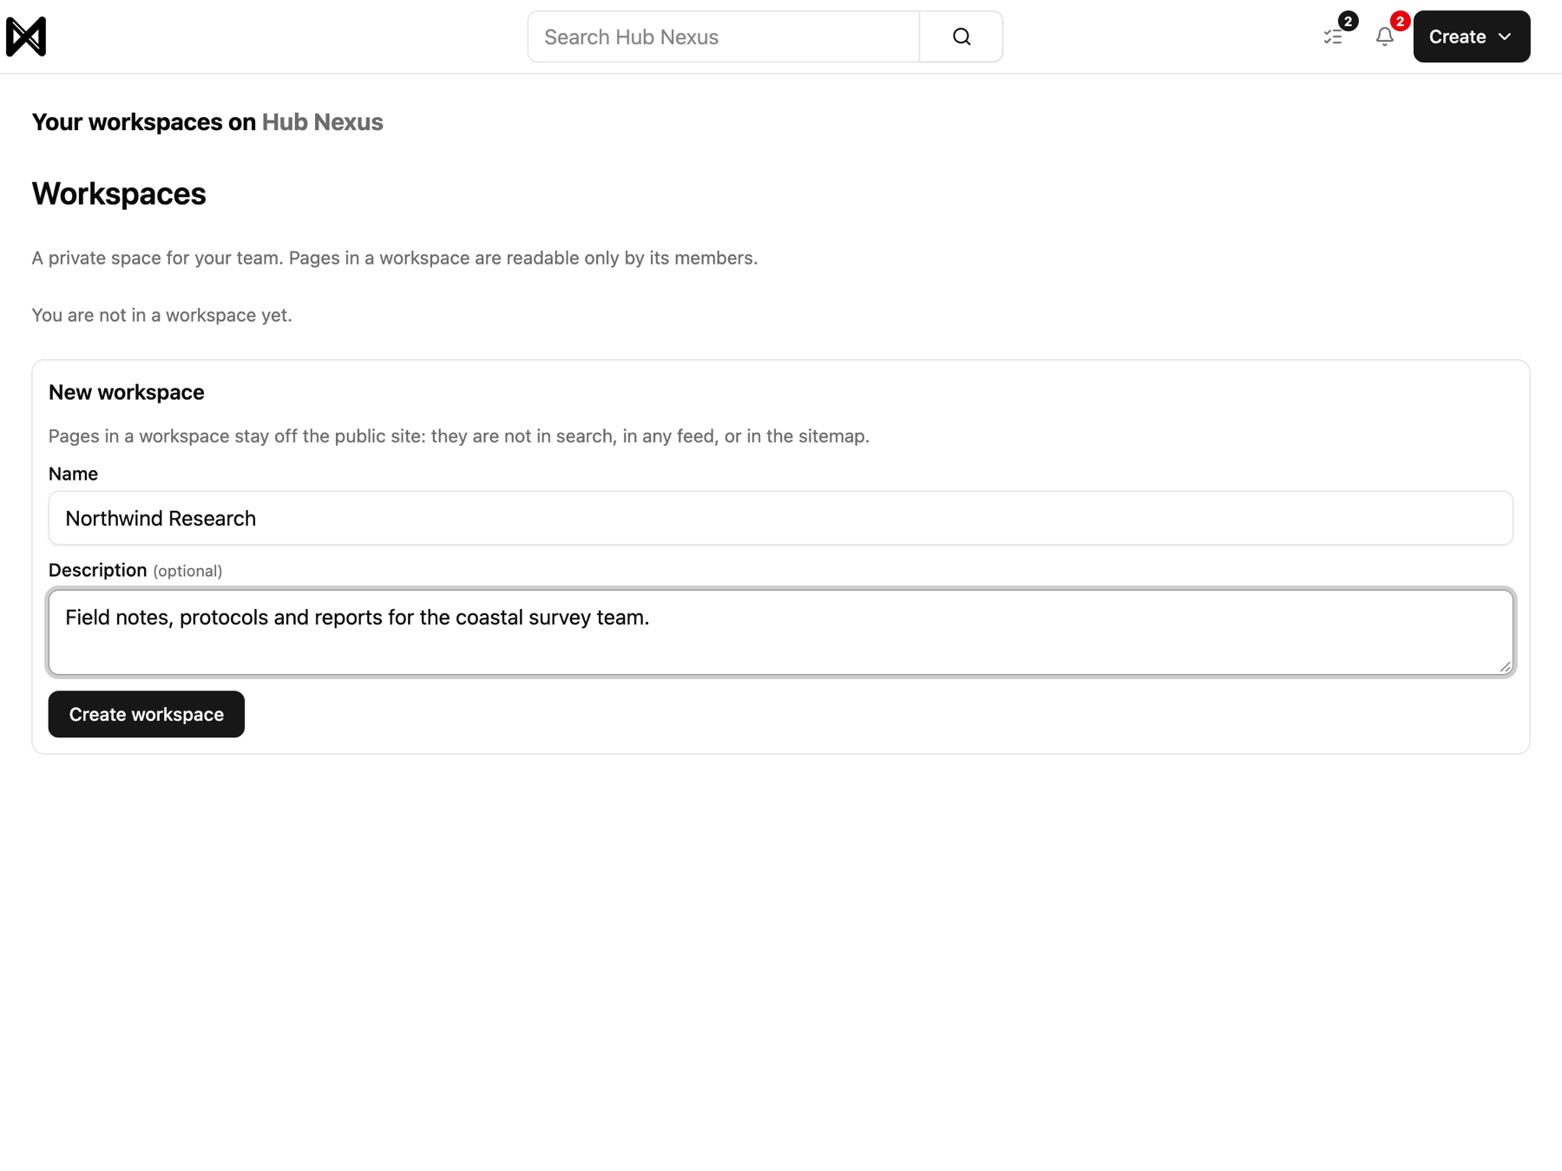Image resolution: width=1562 pixels, height=1171 pixels.
Task: Open the task checklist icon with badge
Action: [x=1333, y=36]
